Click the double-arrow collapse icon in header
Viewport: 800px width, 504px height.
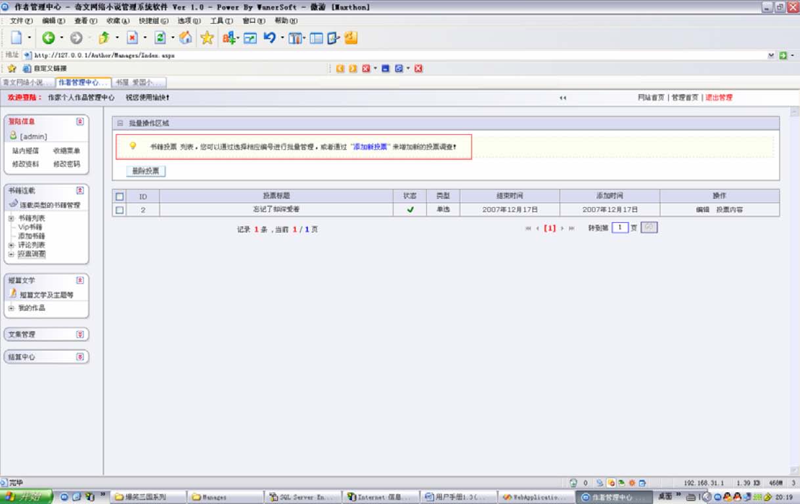point(563,98)
